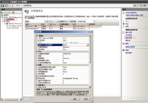The height and width of the screenshot is (103, 148).
Task: Click the dialog scrollbar up arrow
Action: click(x=90, y=36)
